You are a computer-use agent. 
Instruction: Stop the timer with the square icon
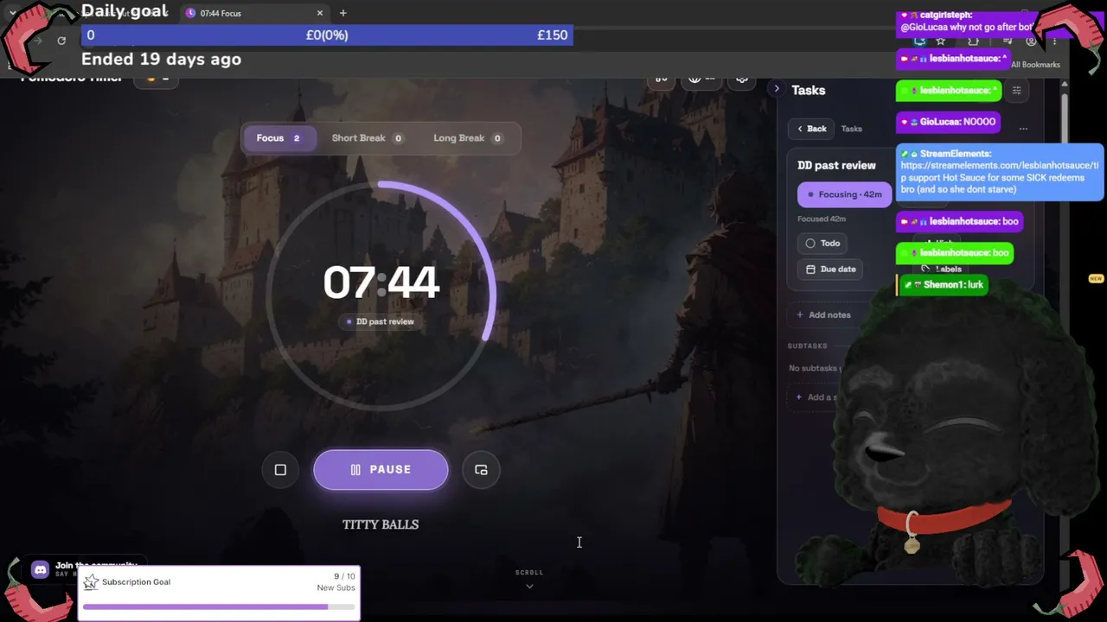[x=280, y=470]
